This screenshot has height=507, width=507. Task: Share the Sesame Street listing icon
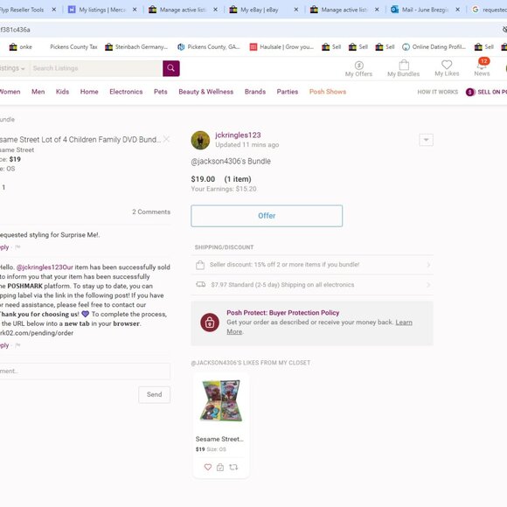(233, 467)
